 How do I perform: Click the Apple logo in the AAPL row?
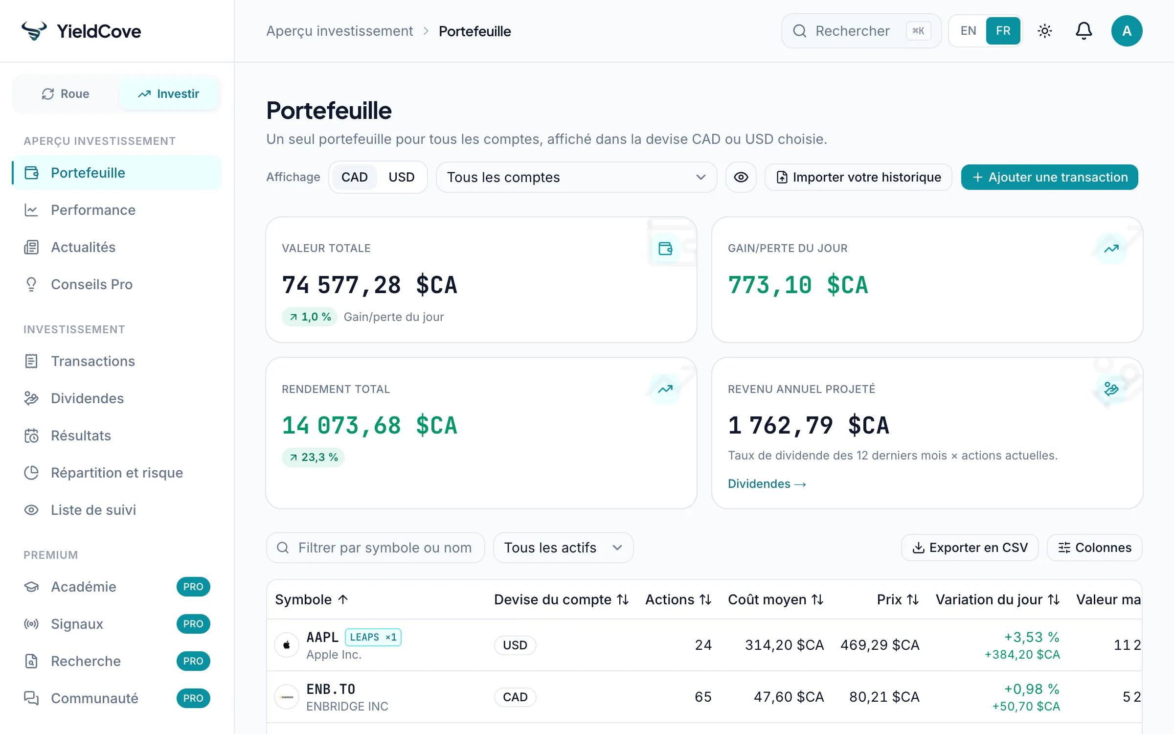point(287,645)
